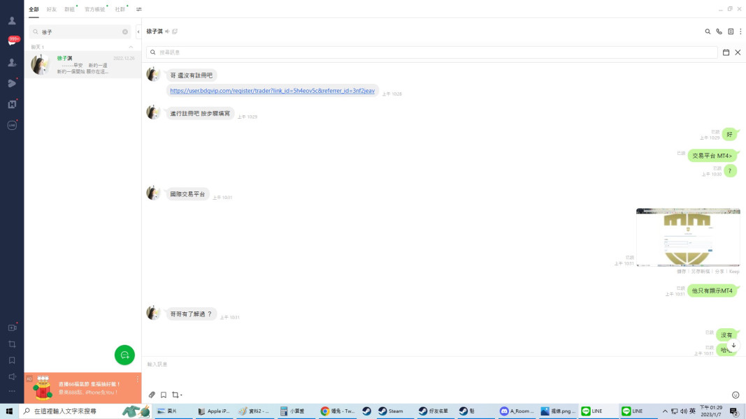Click the chat header search magnifier icon
The height and width of the screenshot is (419, 746).
[x=708, y=31]
